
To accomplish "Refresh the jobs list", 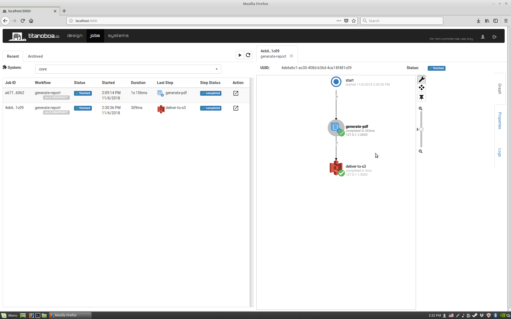I will [248, 55].
